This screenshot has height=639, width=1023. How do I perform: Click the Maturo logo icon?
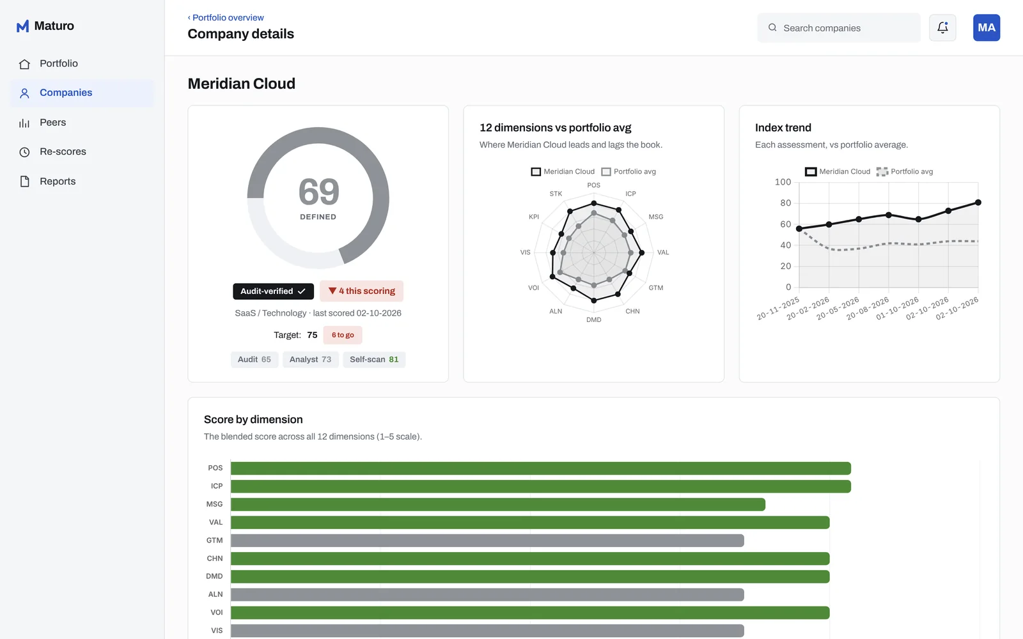22,26
